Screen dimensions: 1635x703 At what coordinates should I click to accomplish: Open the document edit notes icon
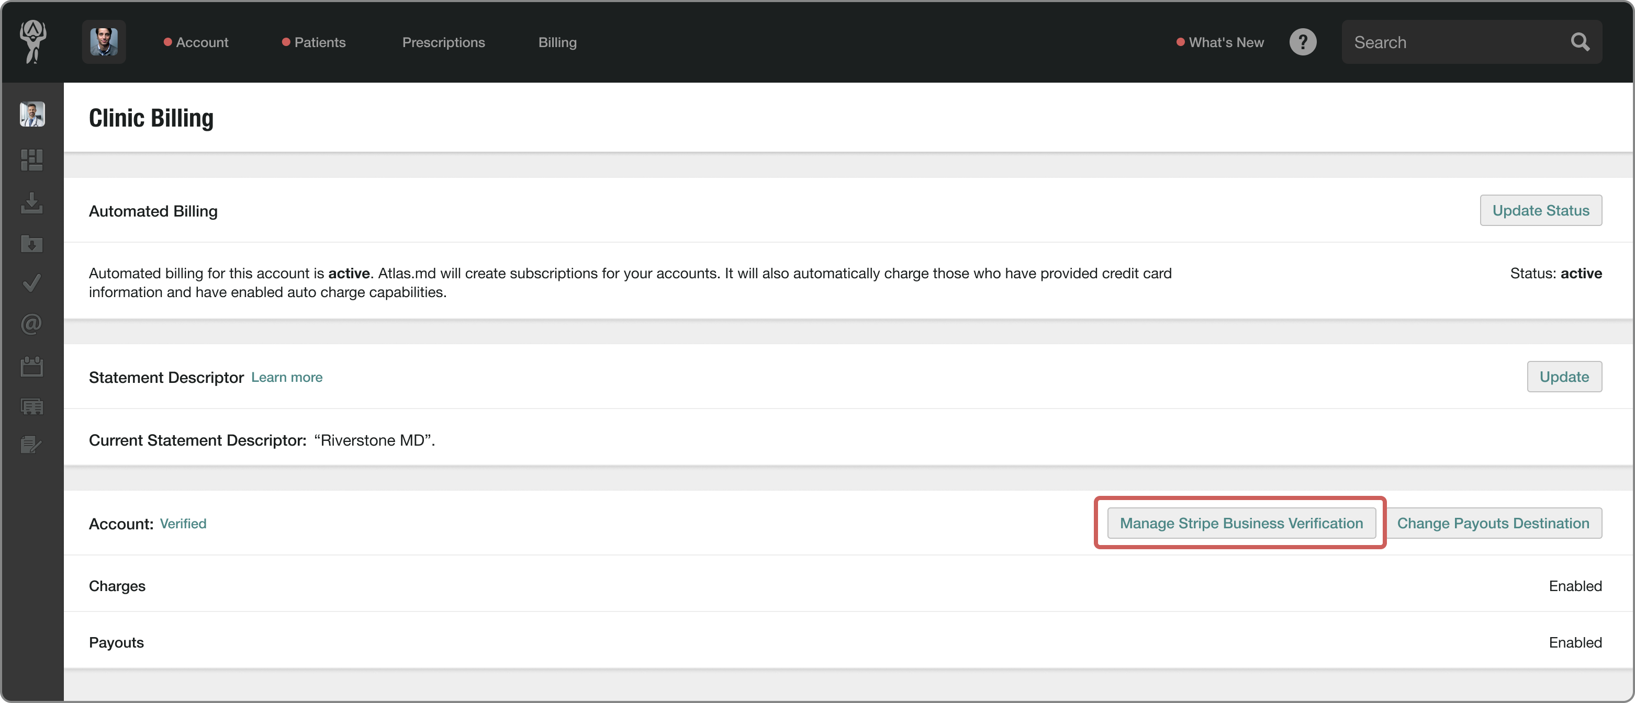tap(32, 445)
